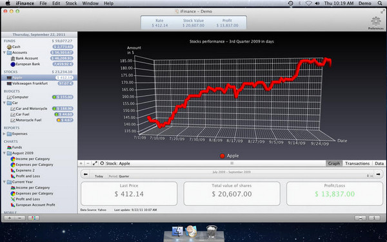Click August 2009 Profit and Loss chart icon

13,176
